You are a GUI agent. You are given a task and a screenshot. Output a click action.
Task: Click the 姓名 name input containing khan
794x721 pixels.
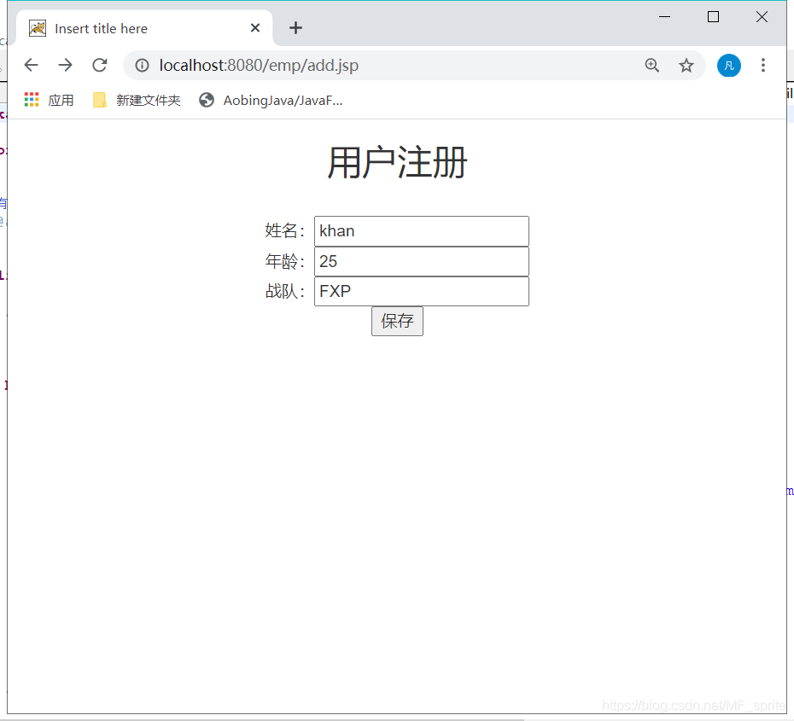(421, 230)
